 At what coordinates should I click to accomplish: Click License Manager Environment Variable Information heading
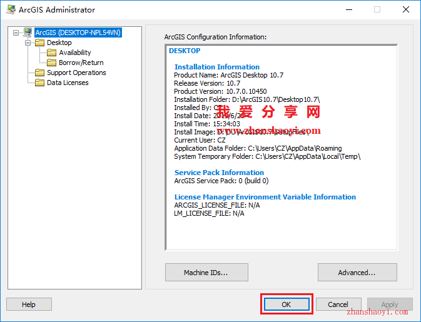coord(265,197)
